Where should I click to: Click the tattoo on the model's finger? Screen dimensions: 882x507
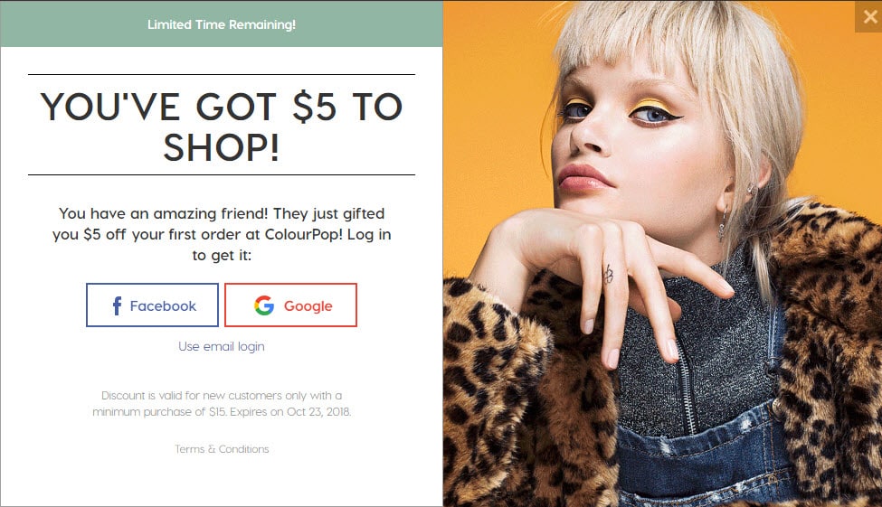tap(608, 274)
